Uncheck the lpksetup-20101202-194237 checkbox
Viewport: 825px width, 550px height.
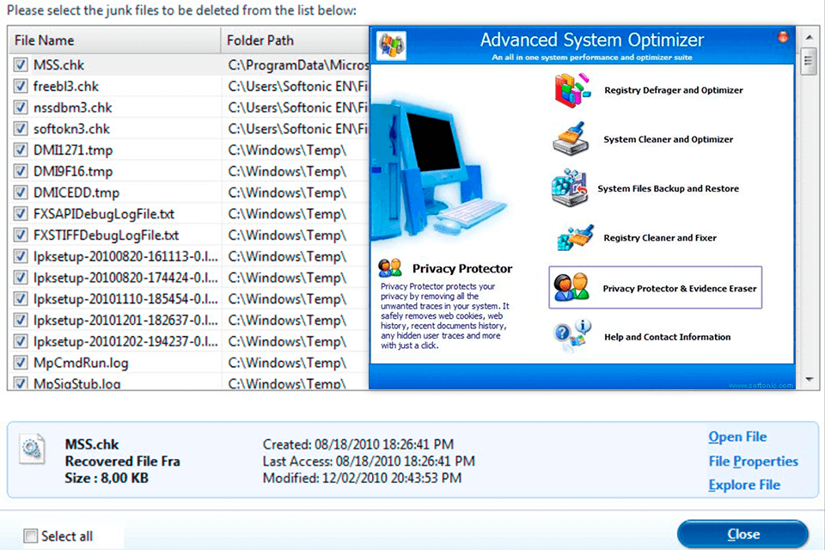pyautogui.click(x=21, y=341)
